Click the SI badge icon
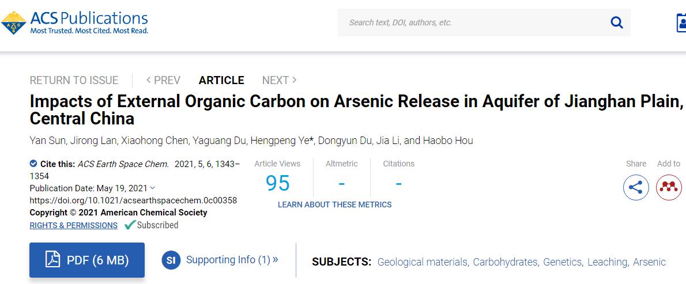The height and width of the screenshot is (284, 686). [x=171, y=260]
